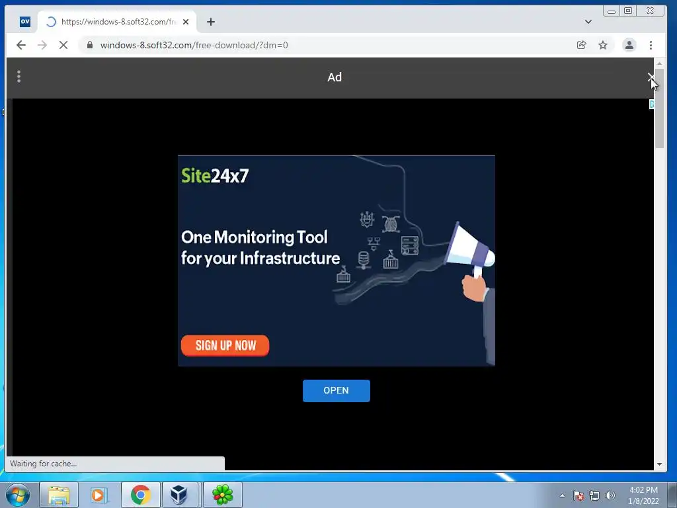Click the network tray icon
Image resolution: width=677 pixels, height=508 pixels.
594,495
